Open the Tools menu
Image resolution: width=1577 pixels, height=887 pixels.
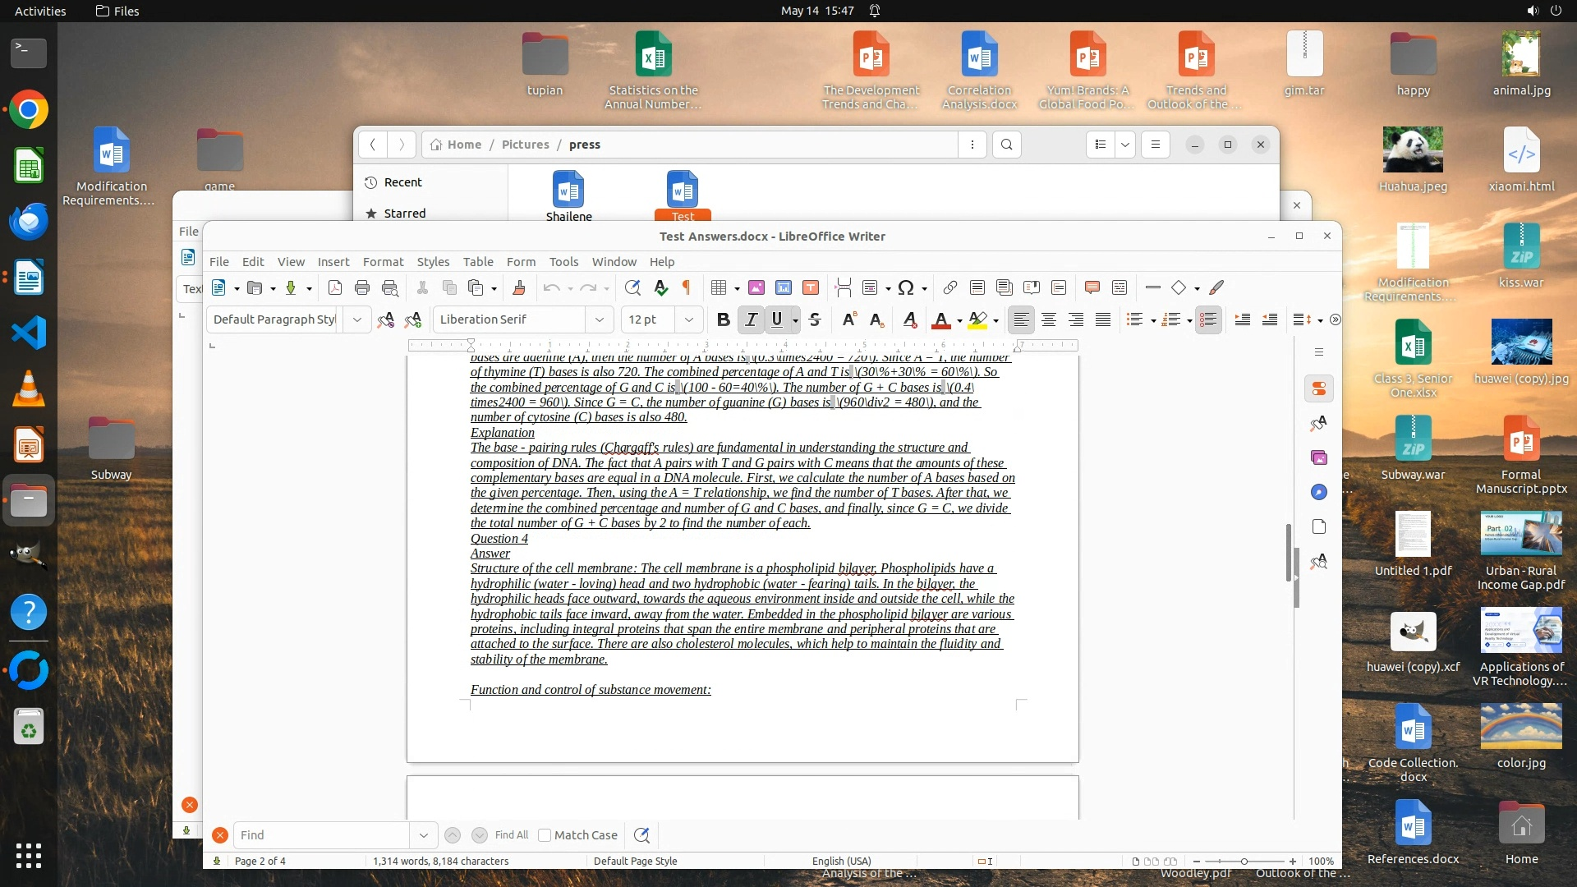point(563,262)
